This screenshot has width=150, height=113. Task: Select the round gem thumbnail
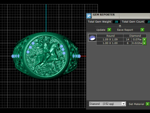coord(92,38)
